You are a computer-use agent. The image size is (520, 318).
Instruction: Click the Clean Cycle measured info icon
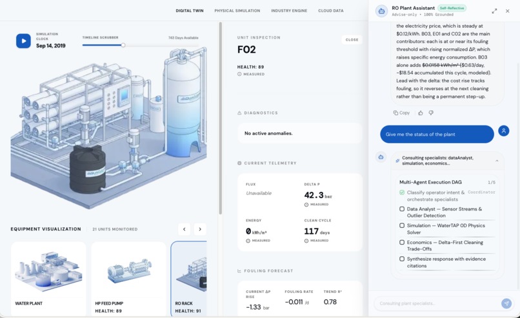click(306, 241)
